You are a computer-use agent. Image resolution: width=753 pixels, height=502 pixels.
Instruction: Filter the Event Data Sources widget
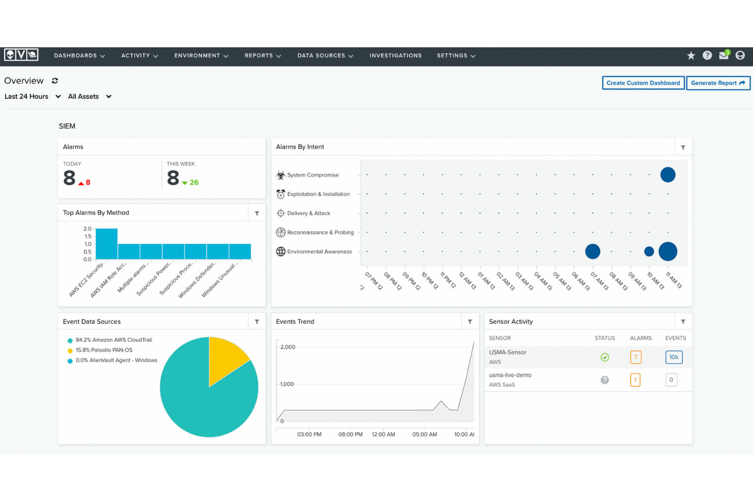click(257, 322)
